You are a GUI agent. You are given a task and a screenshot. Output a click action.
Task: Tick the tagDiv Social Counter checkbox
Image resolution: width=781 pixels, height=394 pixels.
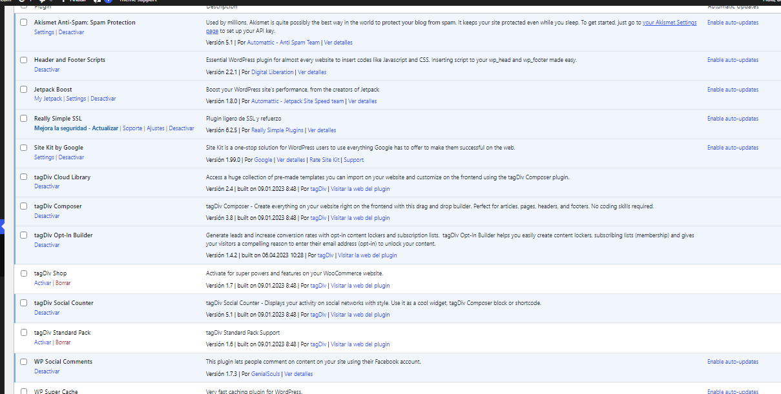(x=24, y=303)
